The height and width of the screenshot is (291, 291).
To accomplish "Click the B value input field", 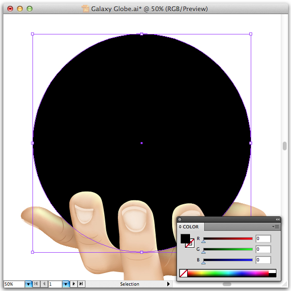I will (x=263, y=260).
